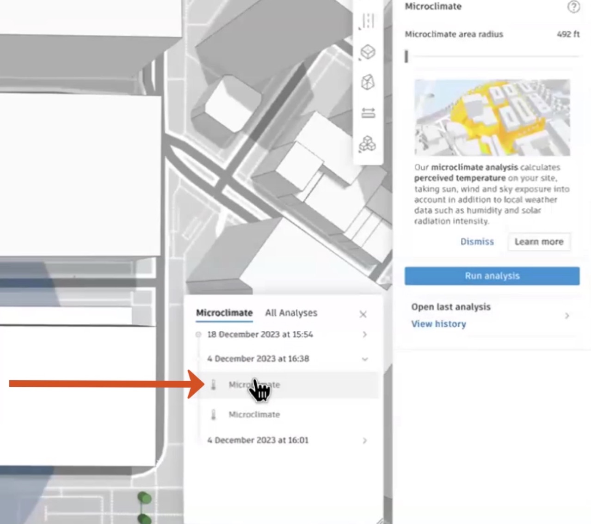Image resolution: width=591 pixels, height=524 pixels.
Task: Click the timeline dot beside 18 December entry
Action: (x=198, y=334)
